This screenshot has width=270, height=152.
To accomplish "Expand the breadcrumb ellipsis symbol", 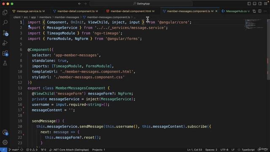I will coord(135,17).
